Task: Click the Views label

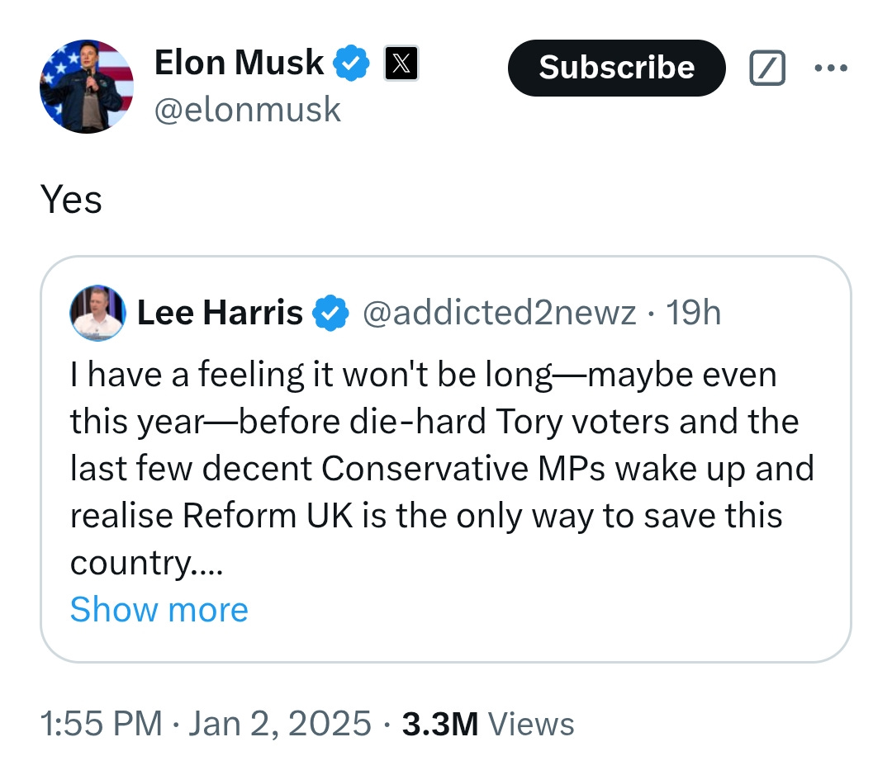Action: tap(531, 724)
